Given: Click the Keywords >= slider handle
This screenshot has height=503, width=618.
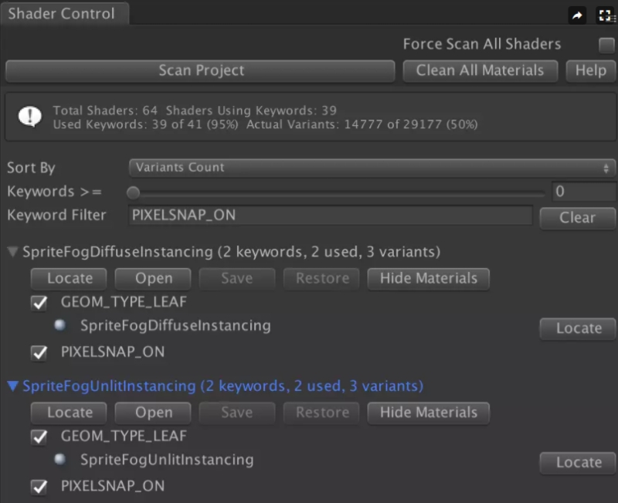Looking at the screenshot, I should click(133, 192).
